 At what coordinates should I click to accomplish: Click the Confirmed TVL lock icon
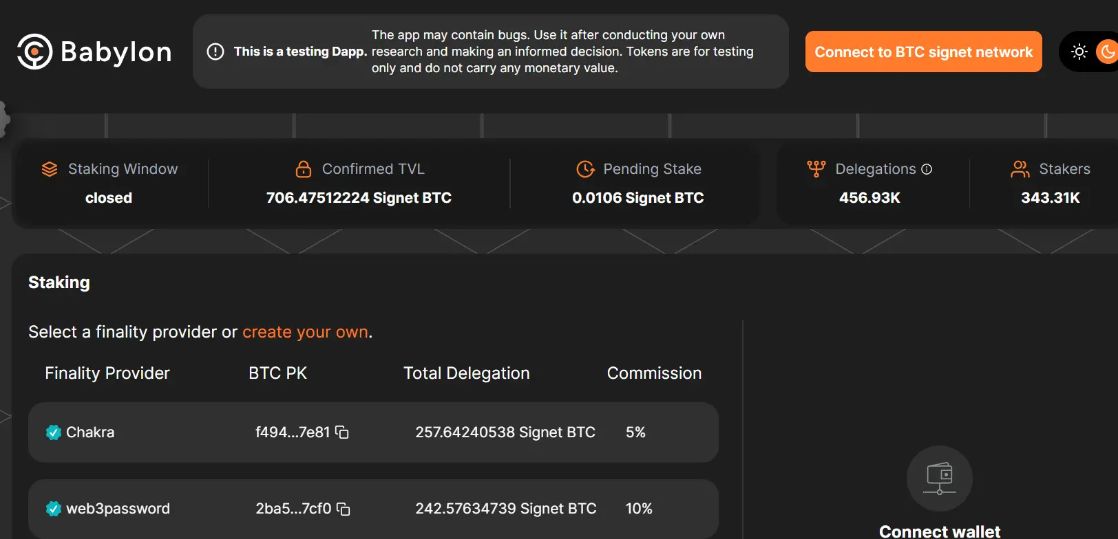[x=304, y=169]
